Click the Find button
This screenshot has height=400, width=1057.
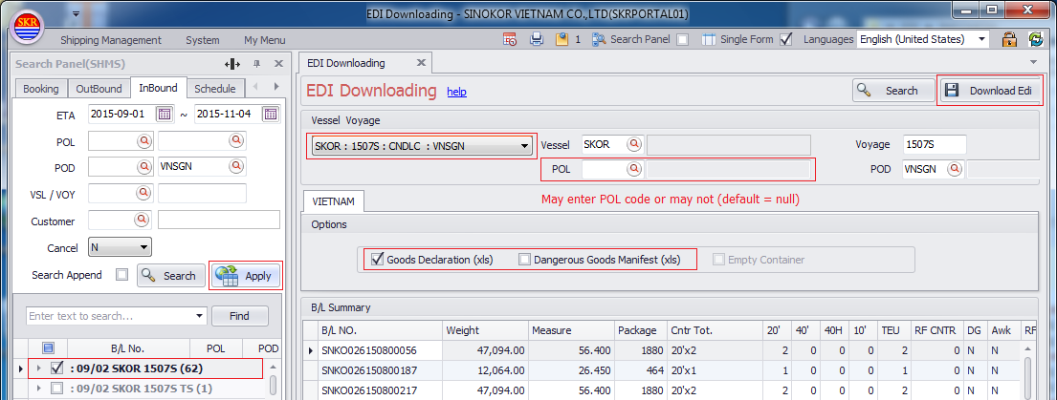pyautogui.click(x=240, y=316)
